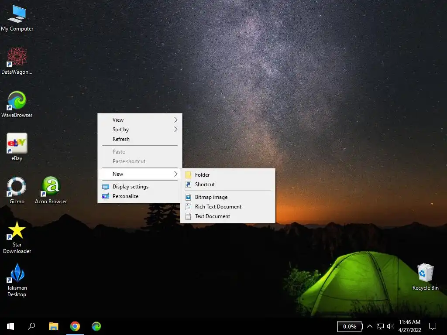
Task: Select the eBay desktop shortcut
Action: tap(17, 147)
